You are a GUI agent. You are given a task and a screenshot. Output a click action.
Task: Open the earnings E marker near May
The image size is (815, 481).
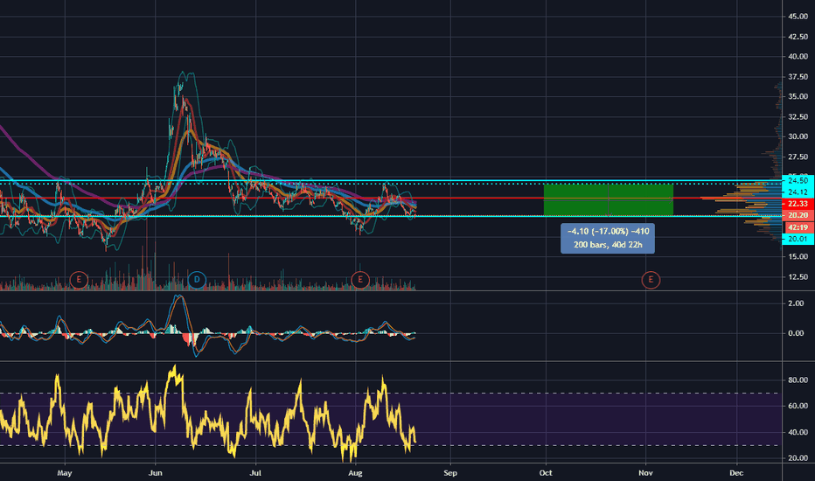[79, 280]
